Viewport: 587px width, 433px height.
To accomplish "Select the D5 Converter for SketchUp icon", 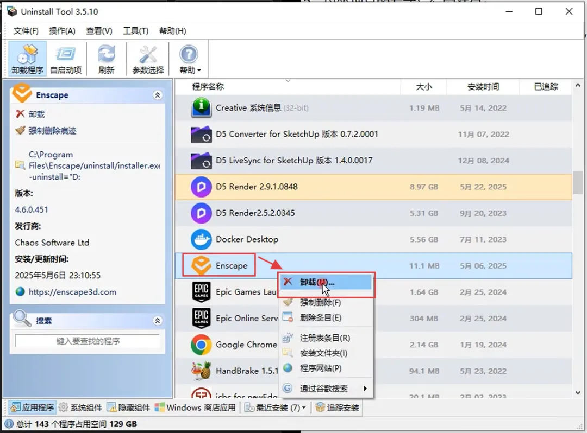I will point(201,134).
